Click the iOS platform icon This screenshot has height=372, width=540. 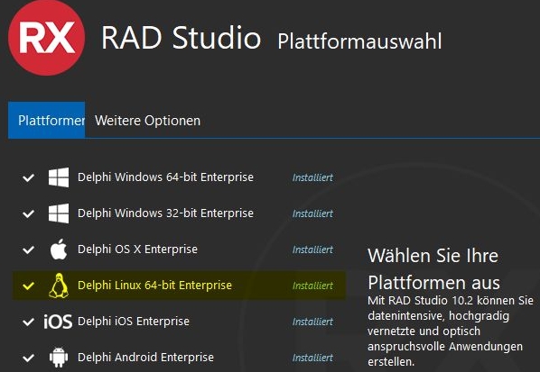[58, 322]
